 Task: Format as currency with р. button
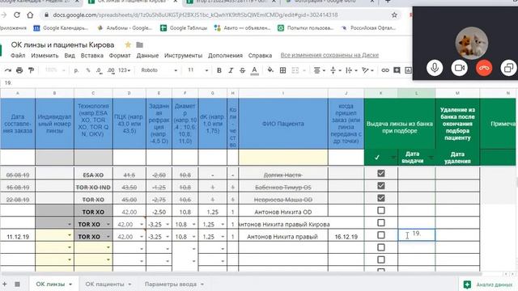76,70
